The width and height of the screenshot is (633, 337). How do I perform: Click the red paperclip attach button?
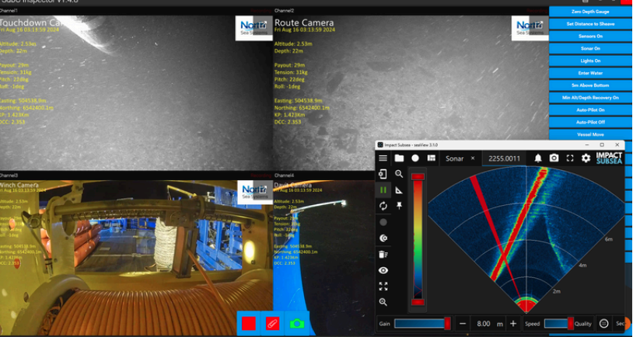pyautogui.click(x=273, y=323)
